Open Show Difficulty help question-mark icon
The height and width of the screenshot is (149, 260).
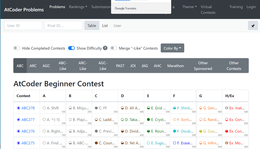(x=105, y=48)
